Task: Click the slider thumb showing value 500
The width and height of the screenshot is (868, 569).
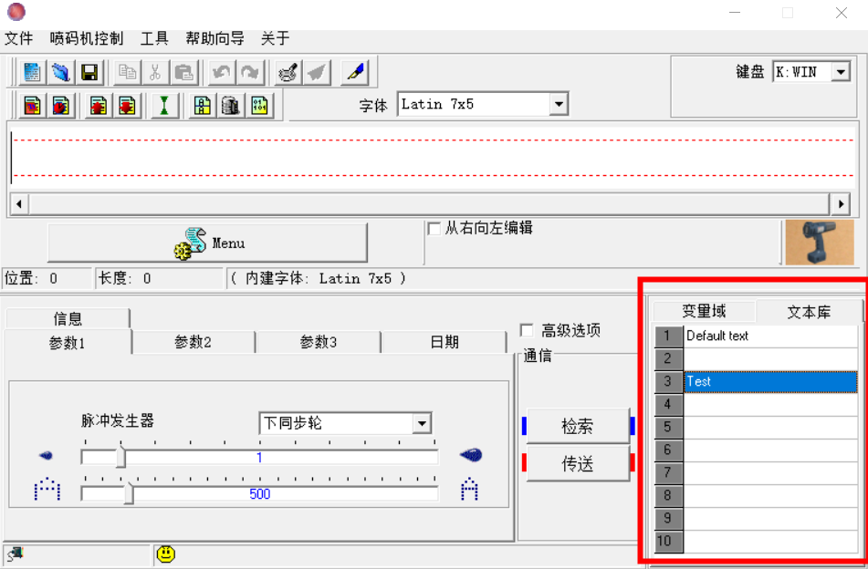Action: [x=129, y=493]
